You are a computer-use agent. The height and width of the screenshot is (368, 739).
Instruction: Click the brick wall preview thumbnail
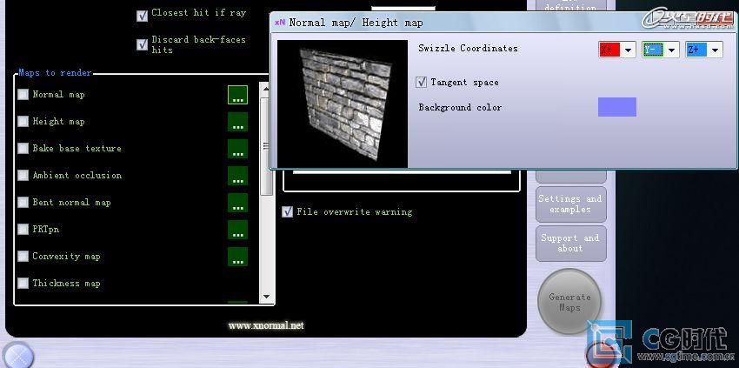343,104
